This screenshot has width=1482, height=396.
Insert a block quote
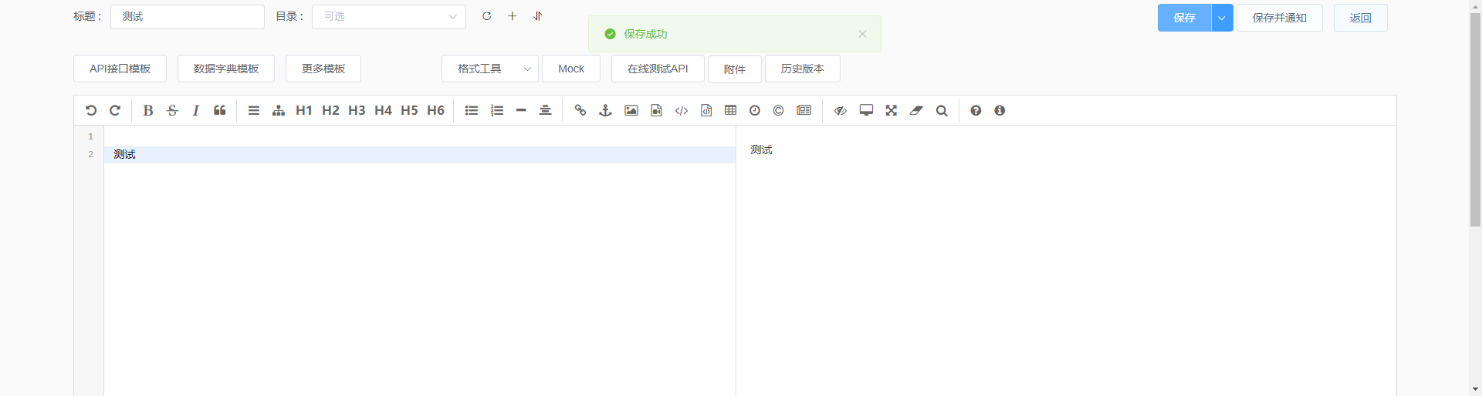point(220,110)
